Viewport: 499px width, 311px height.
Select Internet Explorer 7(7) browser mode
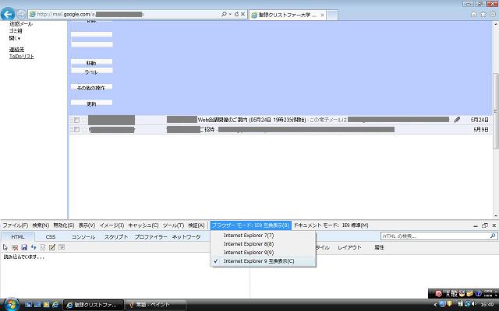click(249, 236)
